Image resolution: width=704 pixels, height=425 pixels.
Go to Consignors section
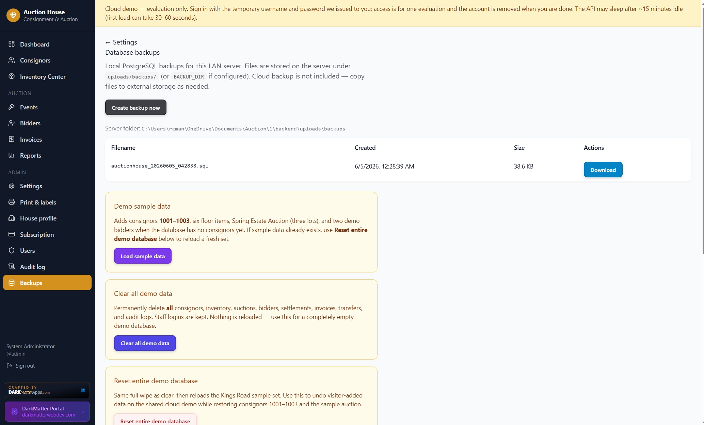tap(47, 60)
